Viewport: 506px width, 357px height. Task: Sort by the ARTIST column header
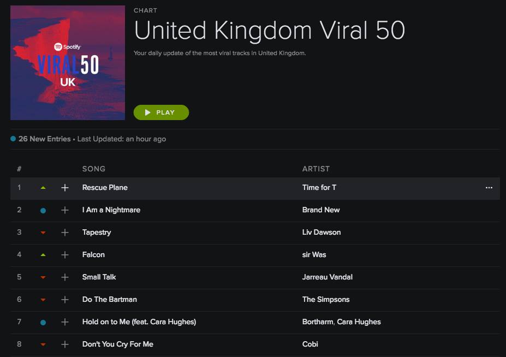pos(316,169)
